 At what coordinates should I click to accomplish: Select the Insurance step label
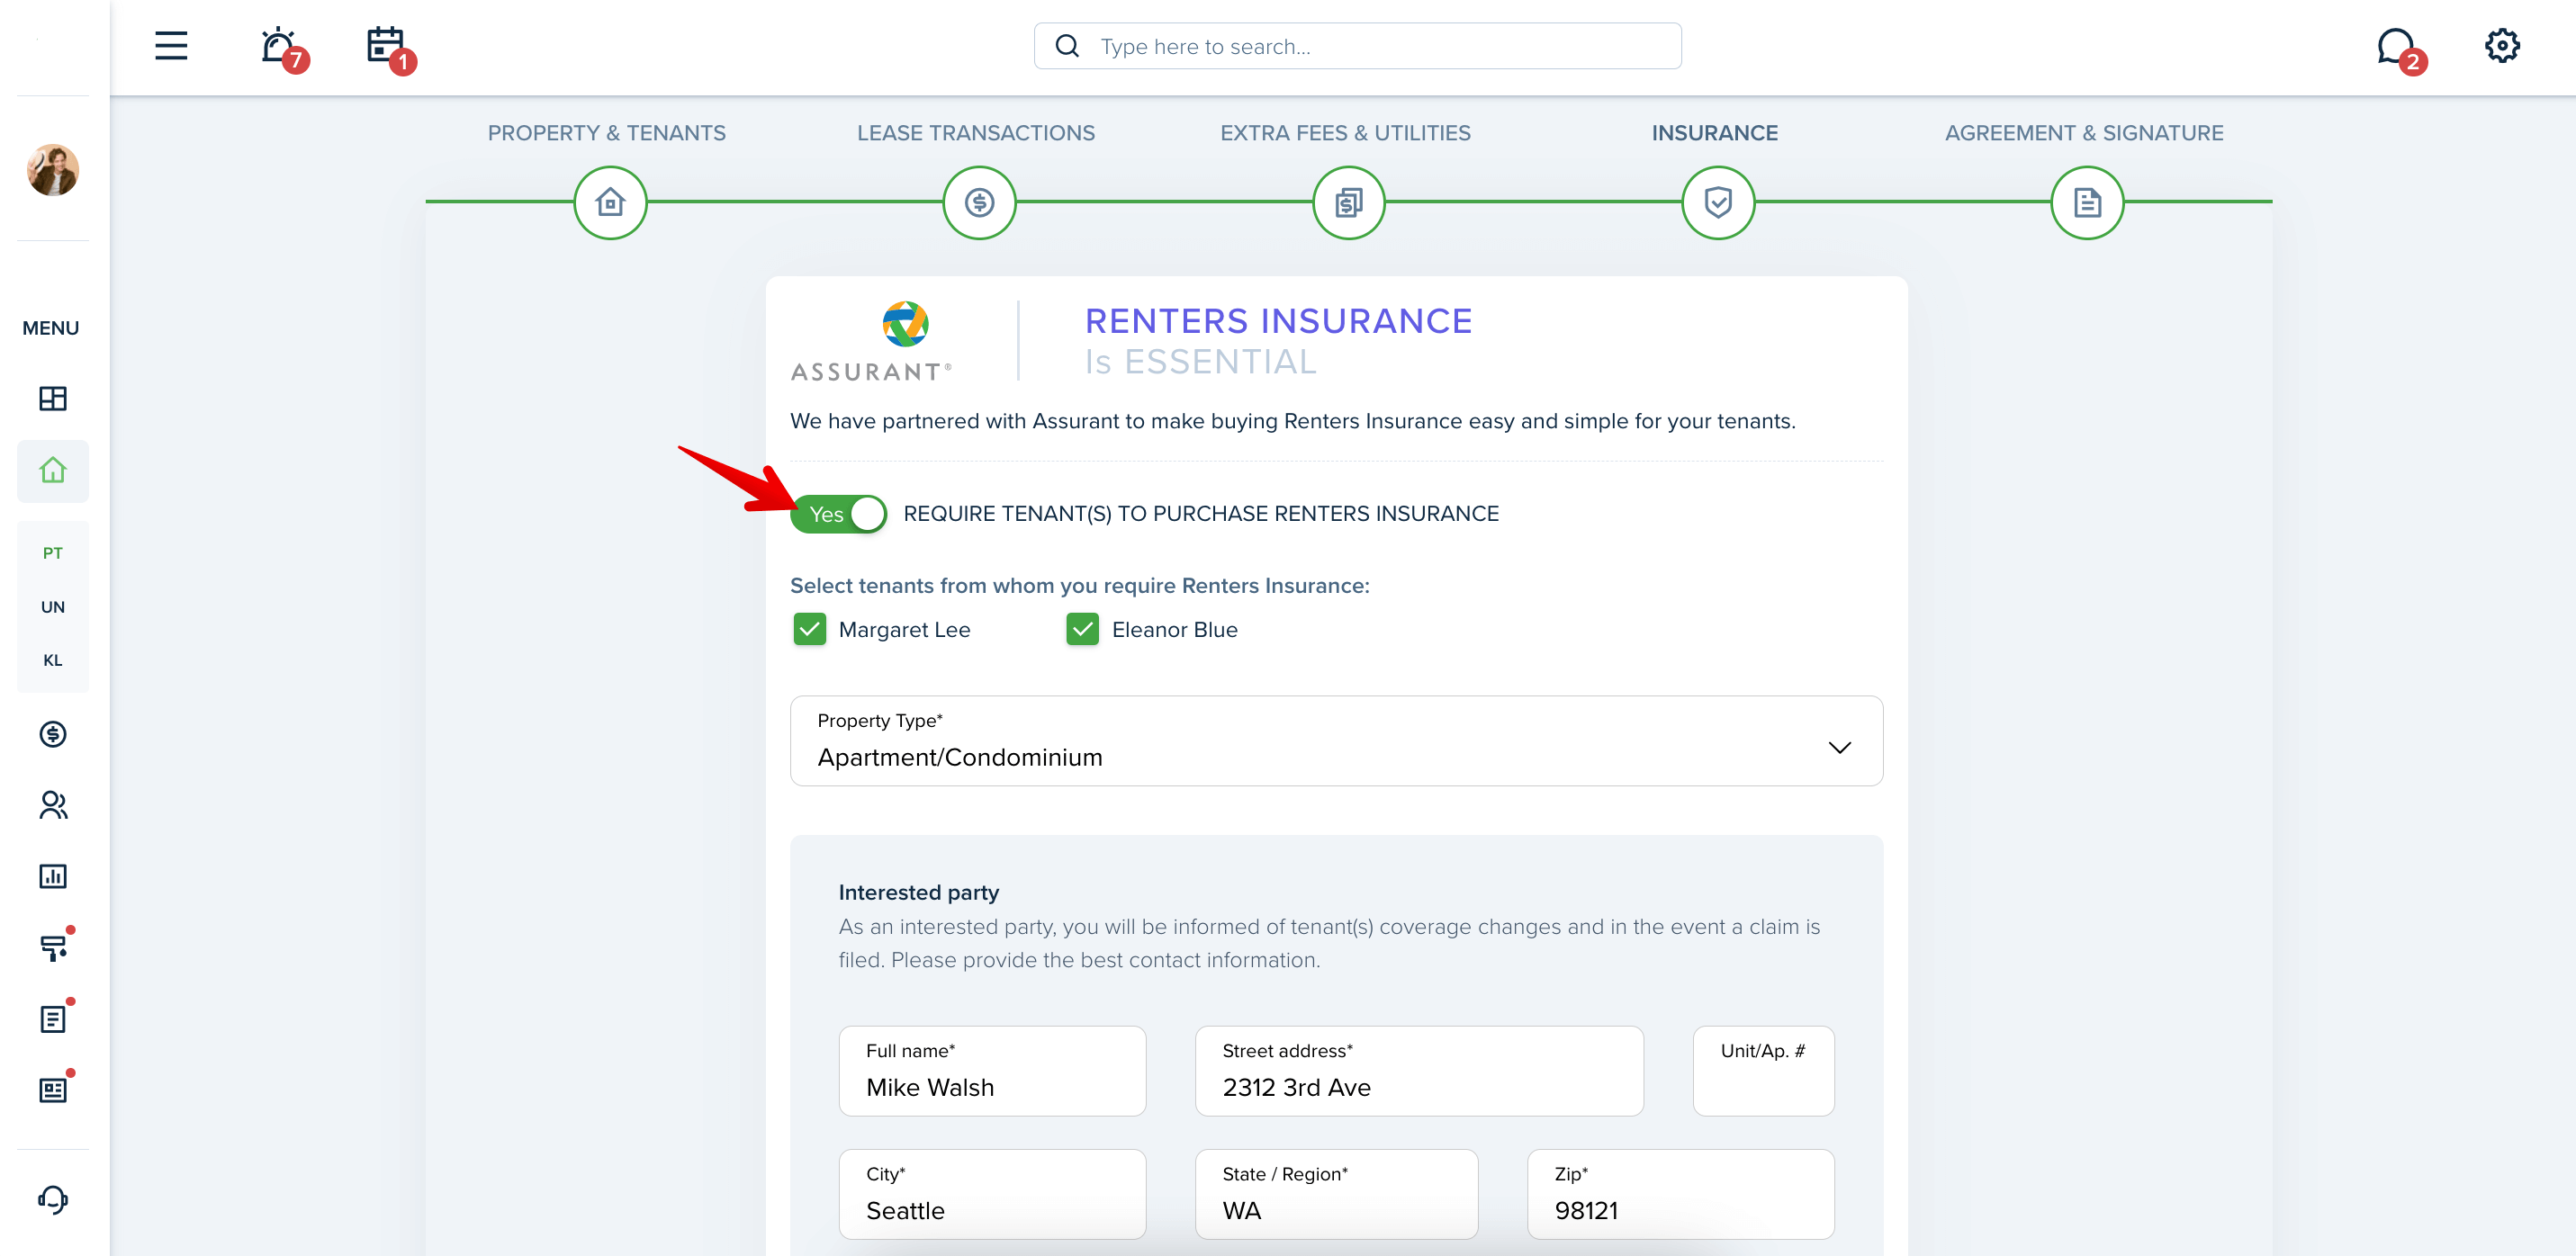(1715, 133)
